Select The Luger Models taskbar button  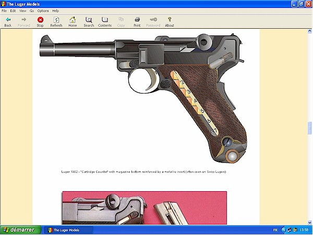(x=68, y=230)
